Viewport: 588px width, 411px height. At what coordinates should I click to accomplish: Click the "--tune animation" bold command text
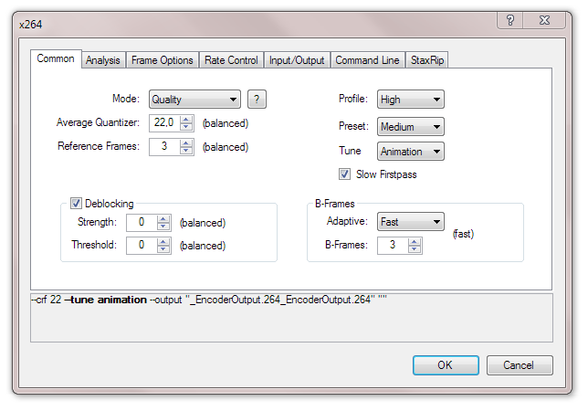coord(105,300)
